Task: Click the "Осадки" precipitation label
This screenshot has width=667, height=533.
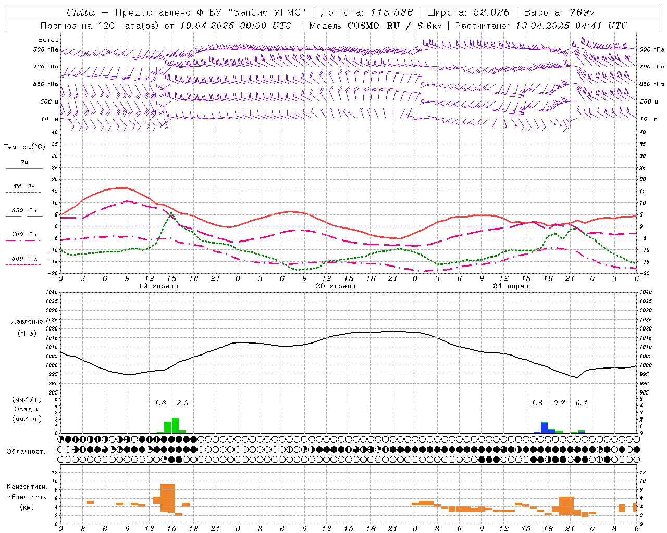Action: tap(27, 409)
